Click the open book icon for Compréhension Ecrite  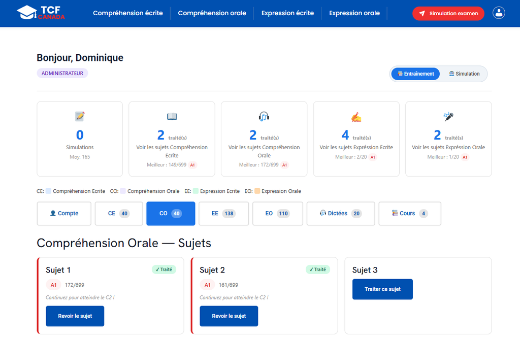pyautogui.click(x=172, y=116)
